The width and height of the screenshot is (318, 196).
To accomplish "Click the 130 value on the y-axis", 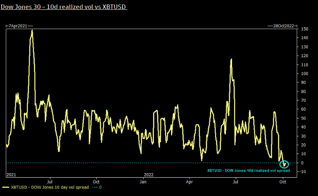I will [x=304, y=47].
